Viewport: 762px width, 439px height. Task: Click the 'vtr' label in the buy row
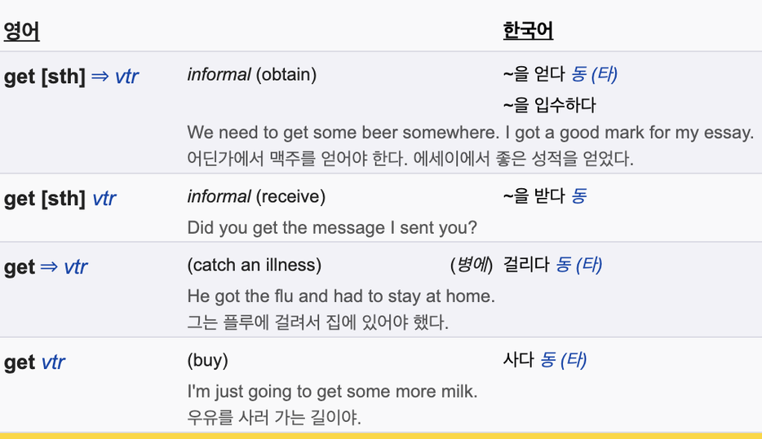(x=53, y=362)
